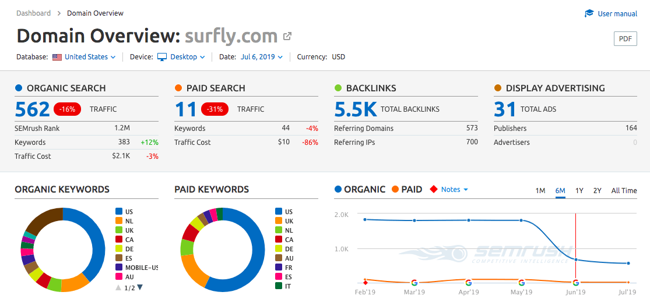Click paid traffic value 11
This screenshot has width=650, height=306.
(x=185, y=109)
